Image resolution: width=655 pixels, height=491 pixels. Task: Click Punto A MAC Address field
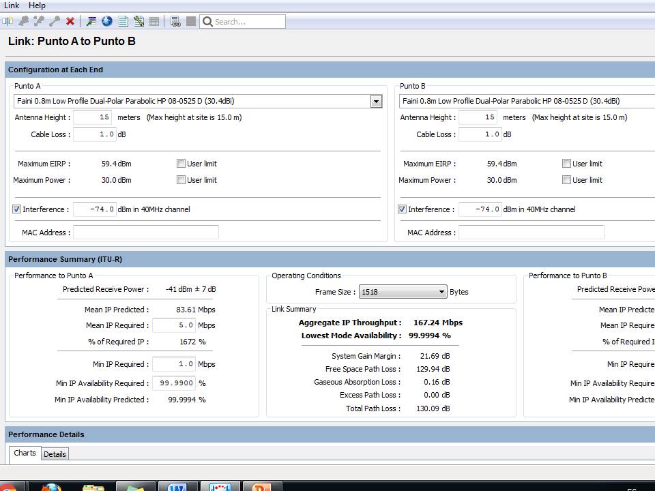[x=146, y=232]
